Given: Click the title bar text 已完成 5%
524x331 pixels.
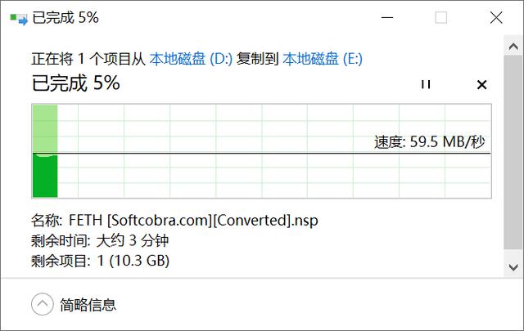Looking at the screenshot, I should click(x=65, y=17).
